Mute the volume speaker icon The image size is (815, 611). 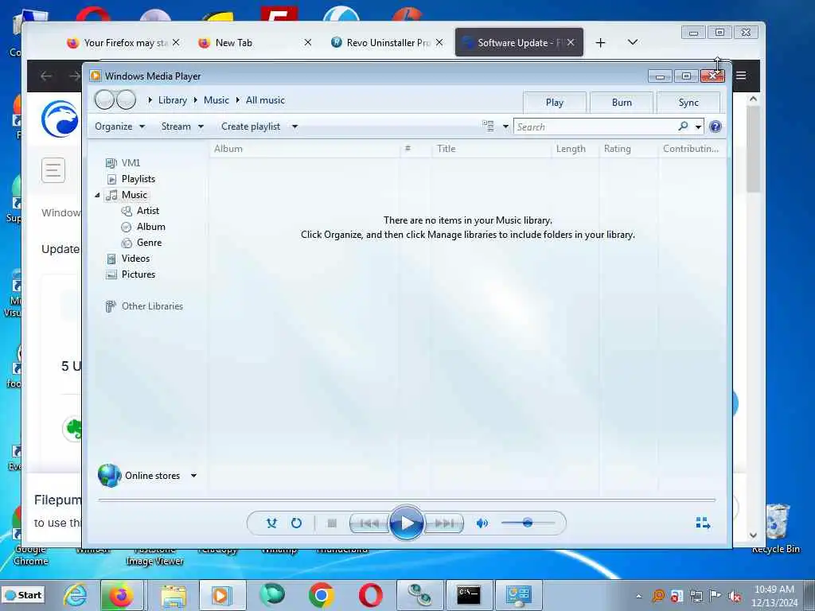tap(482, 523)
